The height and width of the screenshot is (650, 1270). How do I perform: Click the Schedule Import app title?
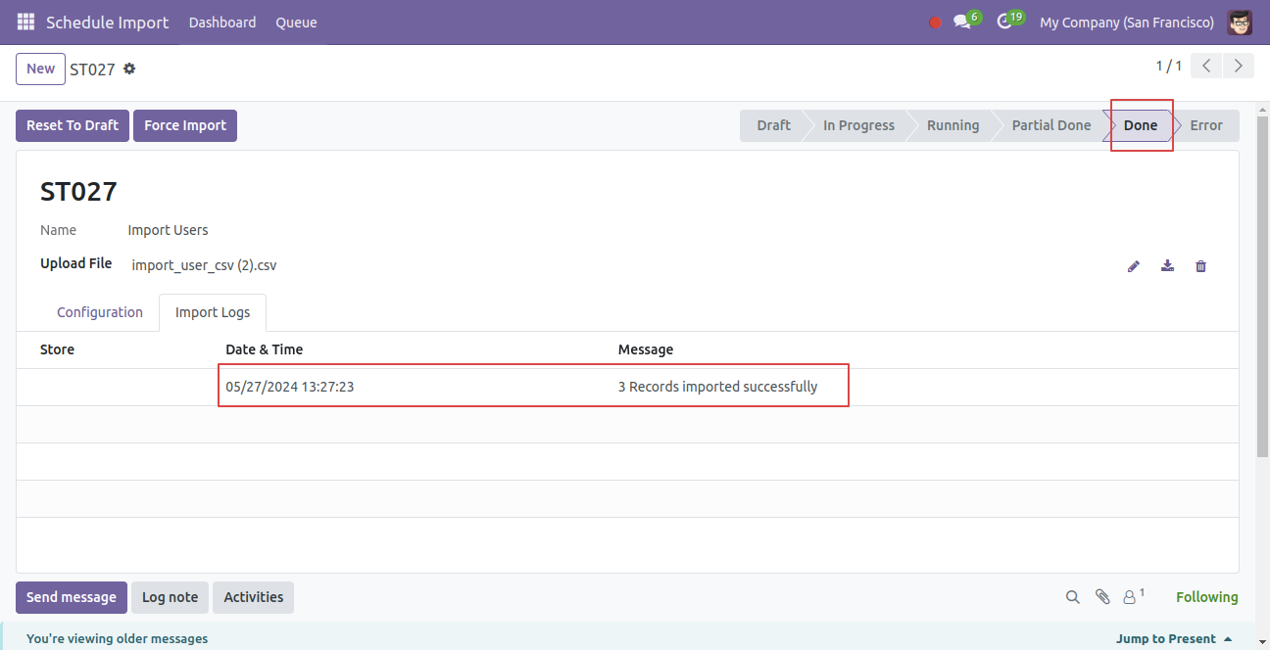pos(107,22)
